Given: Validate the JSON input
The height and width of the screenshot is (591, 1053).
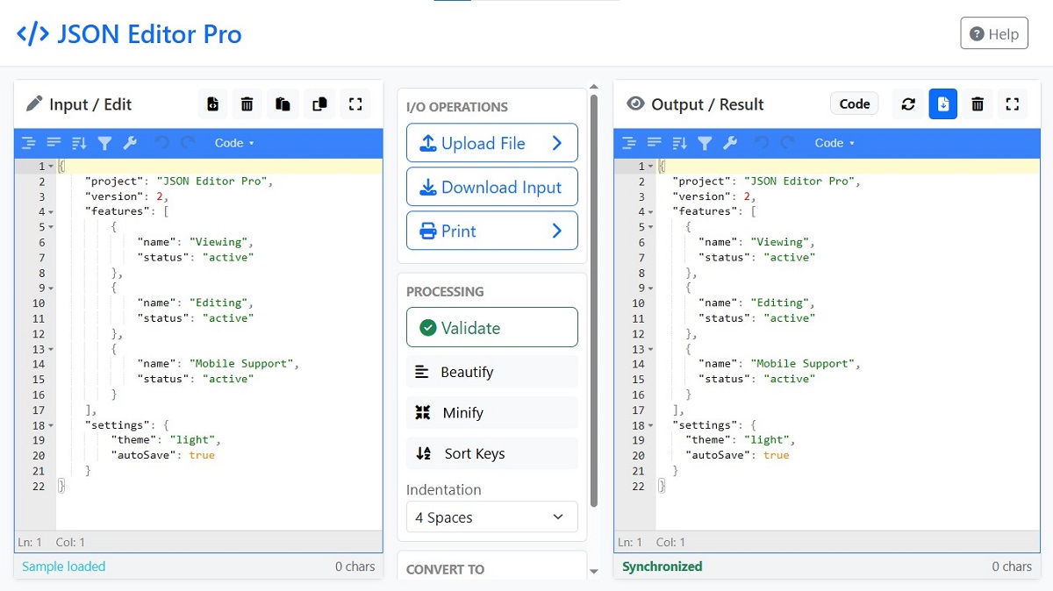Looking at the screenshot, I should pos(491,326).
